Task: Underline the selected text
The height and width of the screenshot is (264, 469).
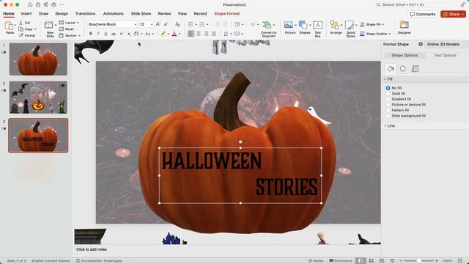Action: coord(106,34)
